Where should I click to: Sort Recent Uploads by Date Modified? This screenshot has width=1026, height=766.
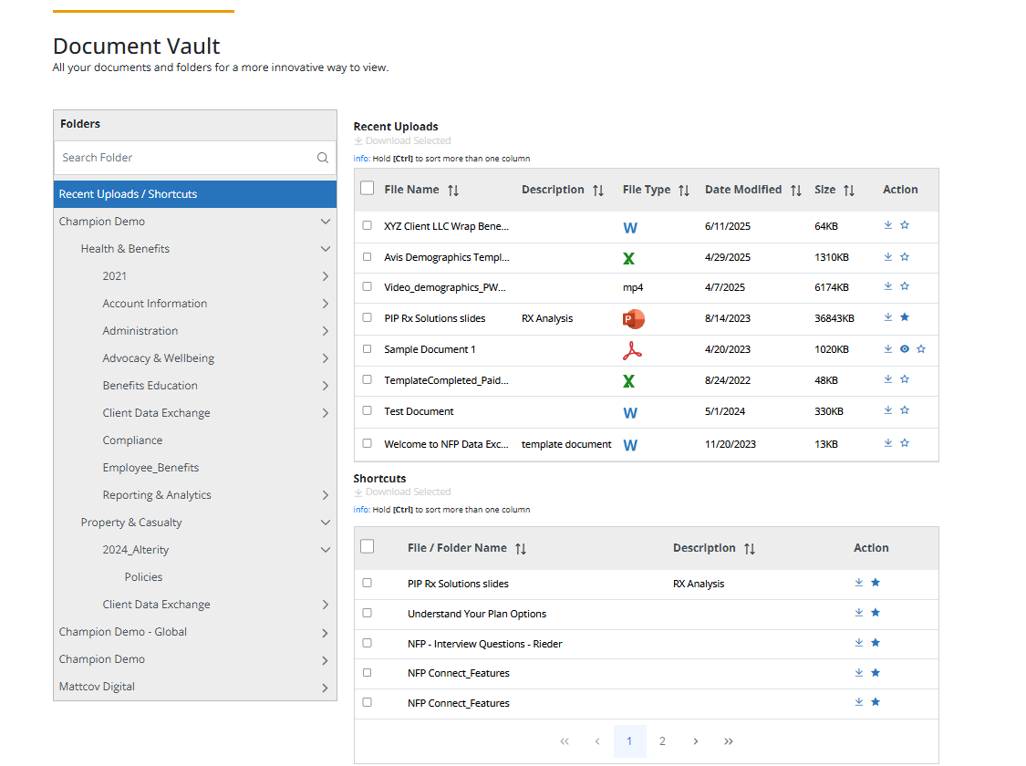pos(795,191)
